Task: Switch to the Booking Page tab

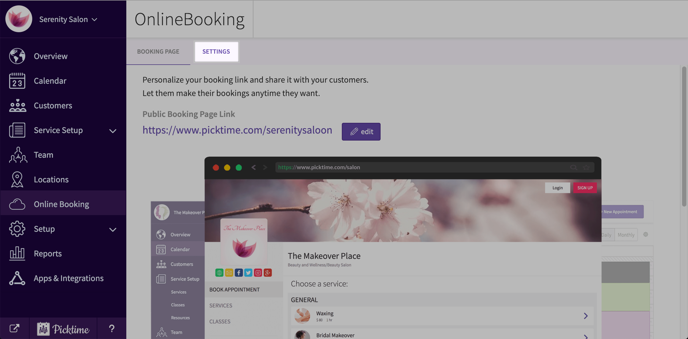Action: click(158, 51)
